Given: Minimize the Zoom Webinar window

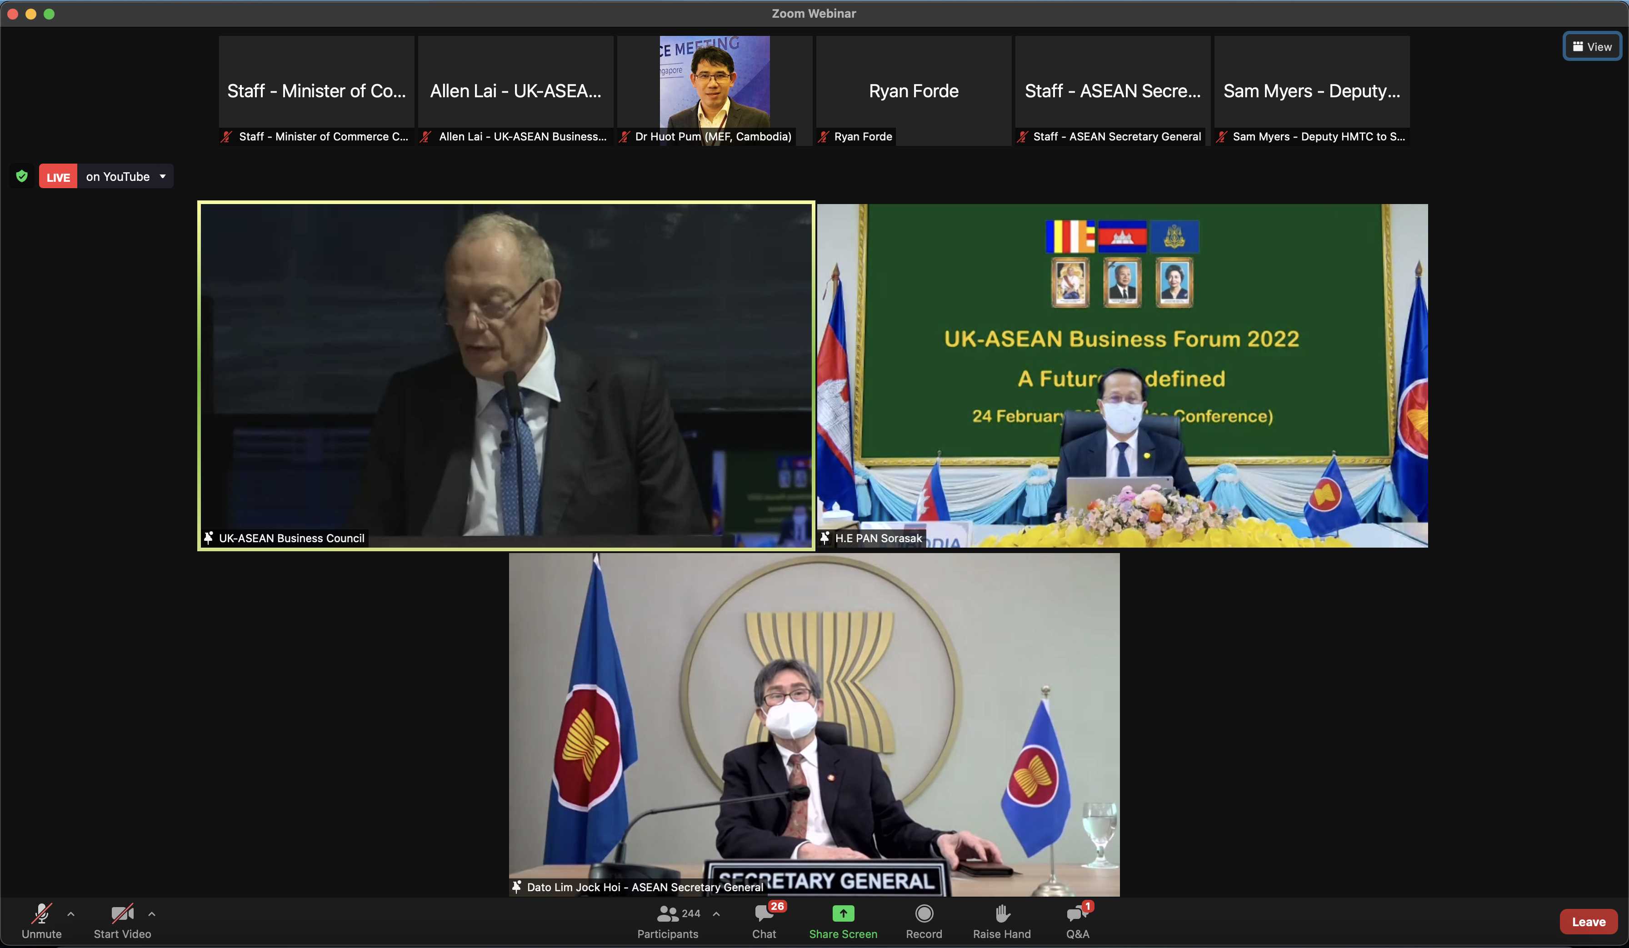Looking at the screenshot, I should (30, 14).
